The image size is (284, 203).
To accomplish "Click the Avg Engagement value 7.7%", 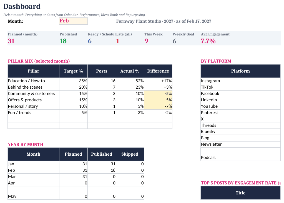I will pos(208,41).
